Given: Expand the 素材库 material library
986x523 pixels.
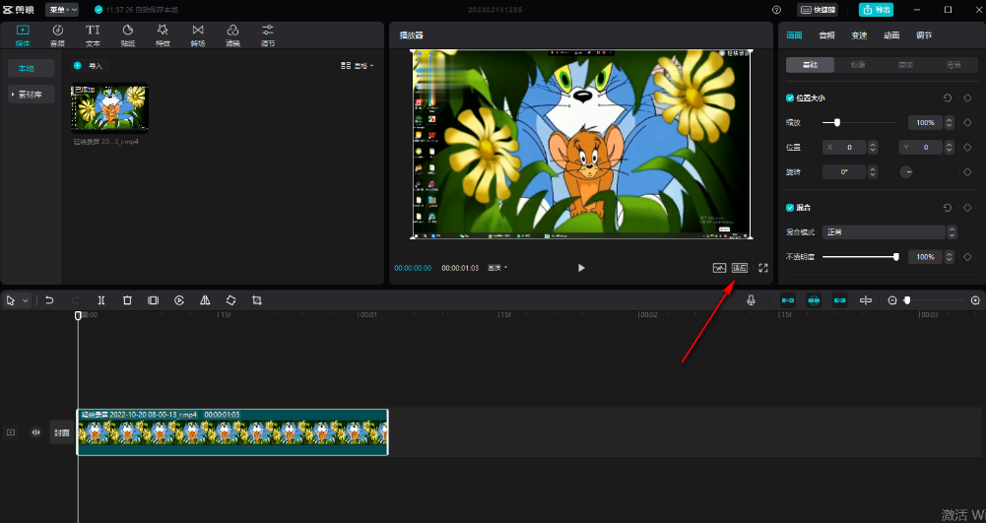Looking at the screenshot, I should 31,95.
